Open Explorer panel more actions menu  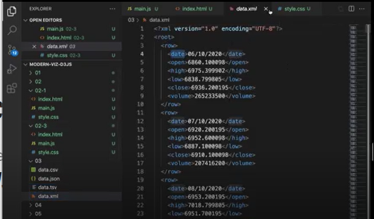[112, 9]
